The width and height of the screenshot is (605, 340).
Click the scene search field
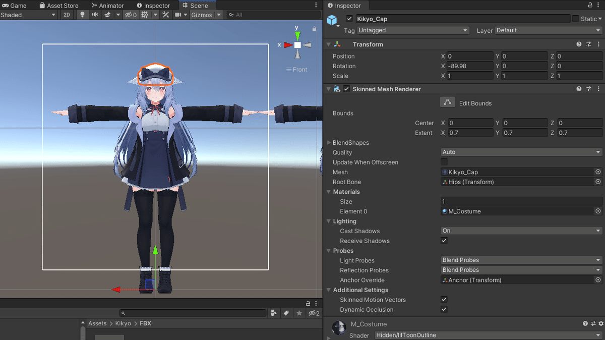tap(272, 15)
